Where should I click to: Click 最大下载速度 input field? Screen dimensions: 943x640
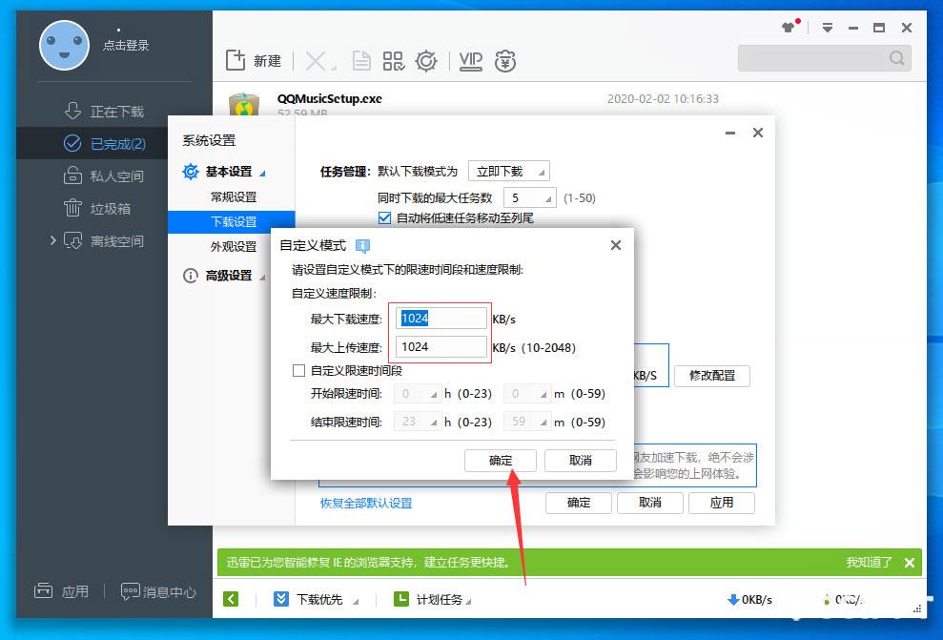(441, 319)
